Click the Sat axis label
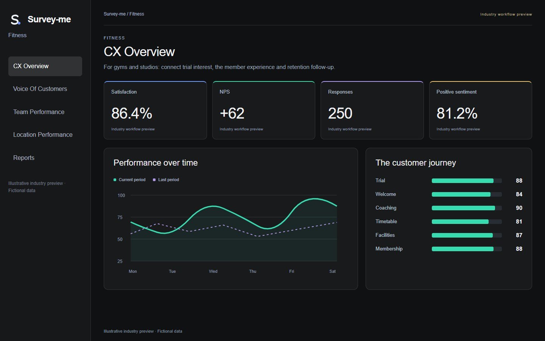This screenshot has height=341, width=545. (x=332, y=271)
